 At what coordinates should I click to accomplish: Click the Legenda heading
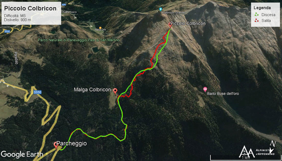[262, 8]
